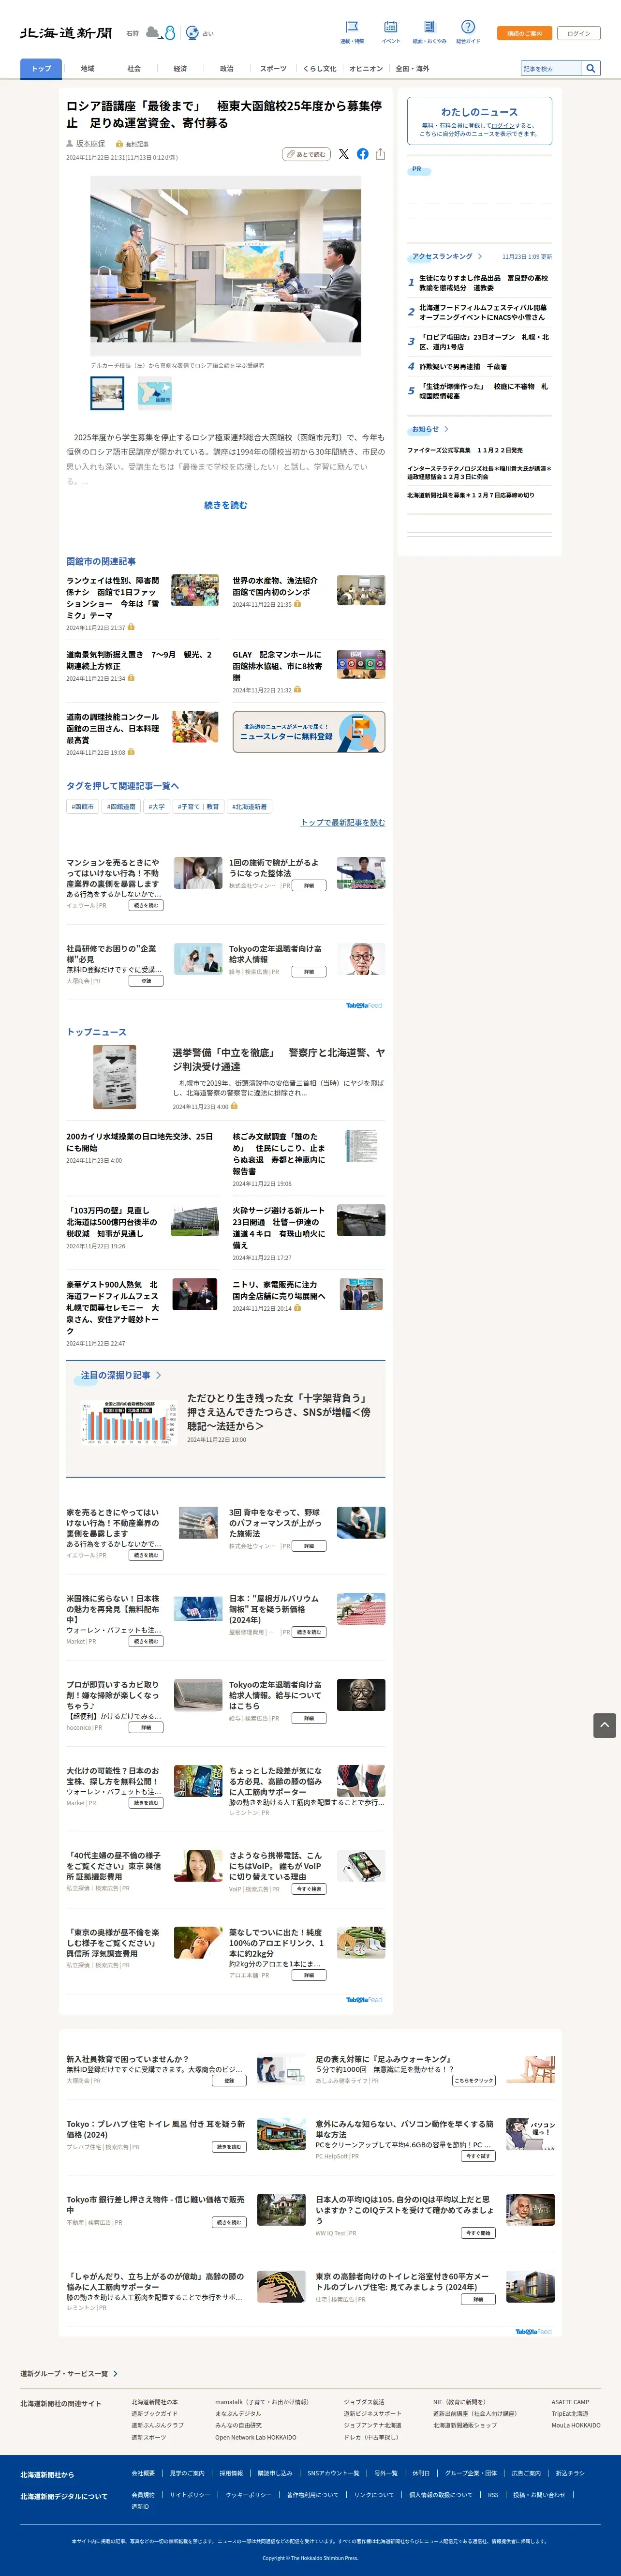Image resolution: width=621 pixels, height=2576 pixels.
Task: Click the search magnifier icon
Action: click(x=591, y=68)
